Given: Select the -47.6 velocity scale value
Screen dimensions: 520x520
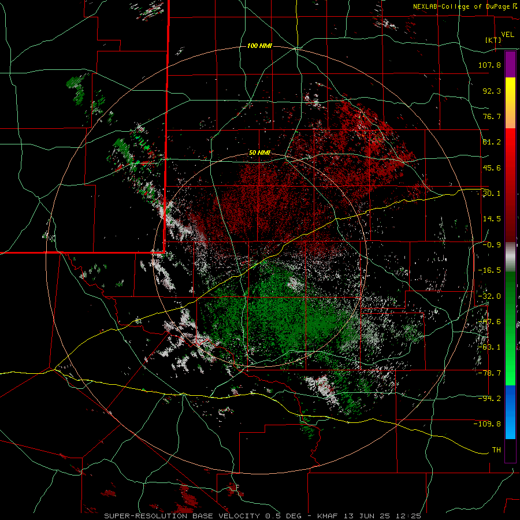Looking at the screenshot, I should [489, 322].
